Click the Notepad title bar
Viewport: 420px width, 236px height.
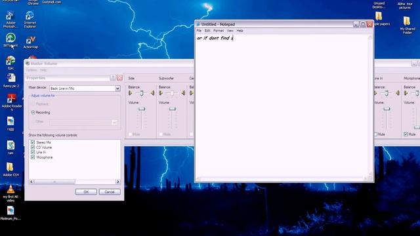click(x=284, y=24)
